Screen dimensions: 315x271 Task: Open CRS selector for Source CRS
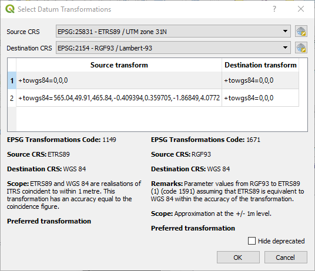click(301, 31)
